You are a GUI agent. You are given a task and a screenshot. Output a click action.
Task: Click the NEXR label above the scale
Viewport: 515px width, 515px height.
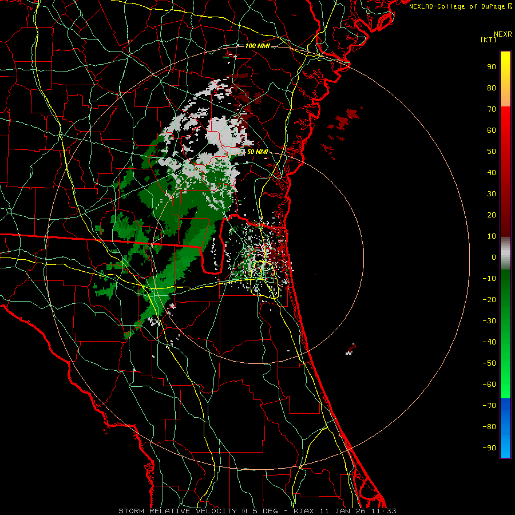coord(502,34)
